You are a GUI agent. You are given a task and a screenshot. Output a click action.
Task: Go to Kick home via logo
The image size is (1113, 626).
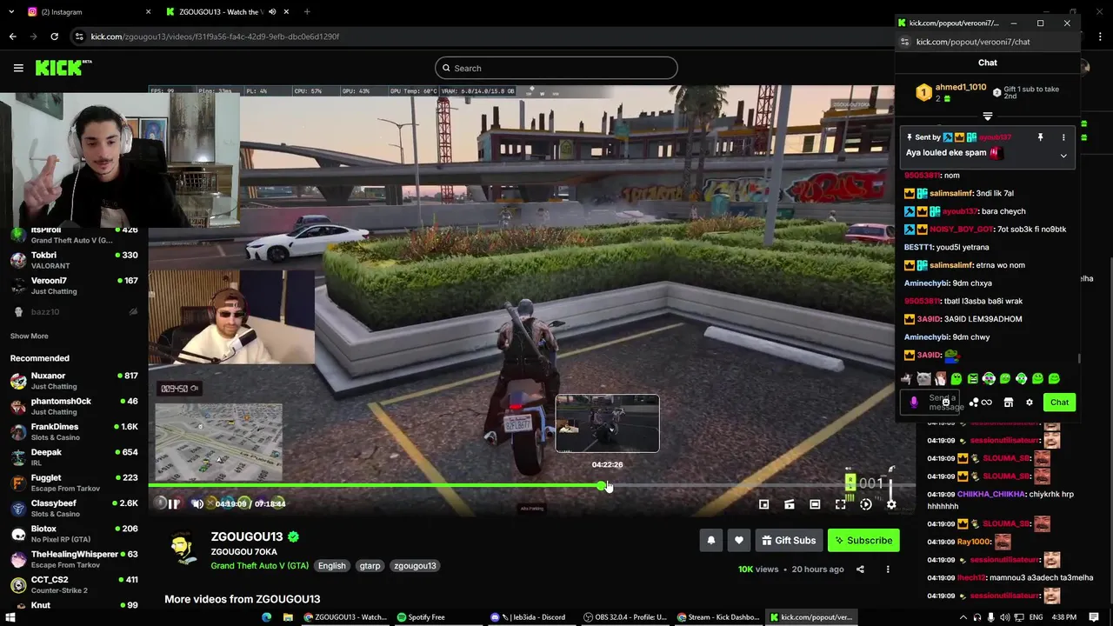click(x=63, y=68)
